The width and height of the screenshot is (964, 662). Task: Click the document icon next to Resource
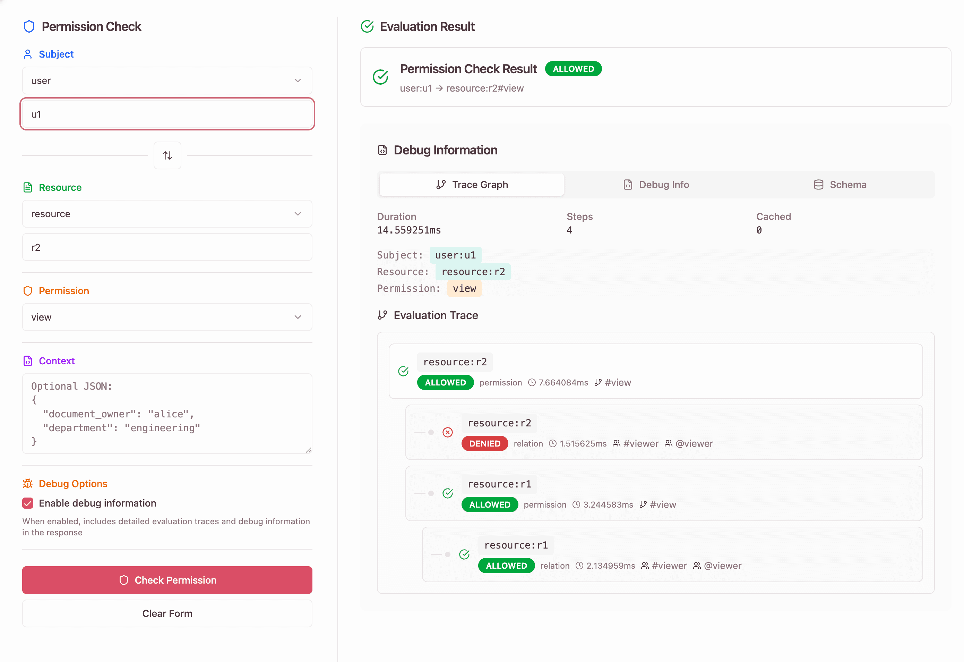tap(27, 187)
